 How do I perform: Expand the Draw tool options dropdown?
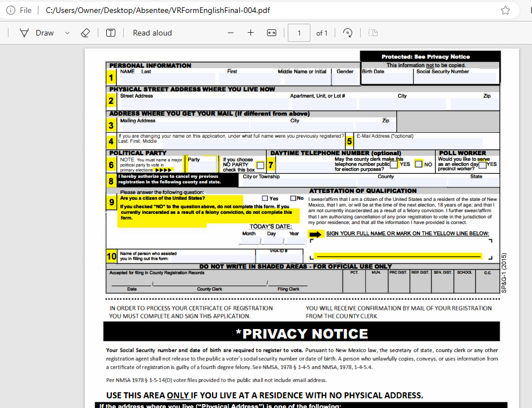click(x=67, y=33)
